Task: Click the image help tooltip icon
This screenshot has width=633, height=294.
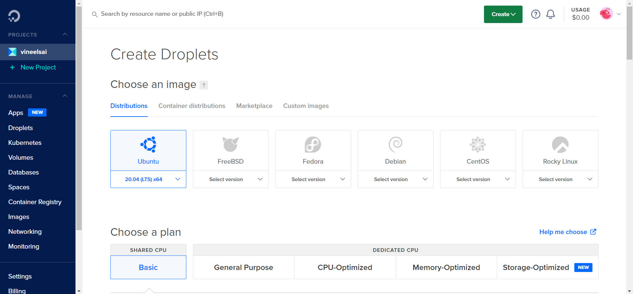Action: [204, 85]
